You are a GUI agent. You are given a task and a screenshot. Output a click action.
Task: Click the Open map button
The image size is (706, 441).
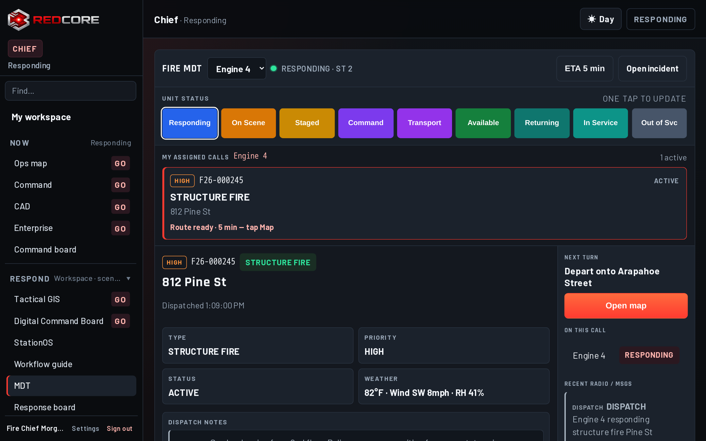coord(626,306)
